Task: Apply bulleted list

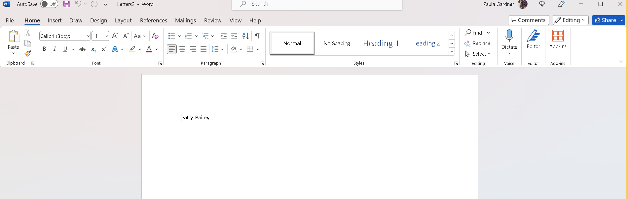Action: pyautogui.click(x=171, y=36)
